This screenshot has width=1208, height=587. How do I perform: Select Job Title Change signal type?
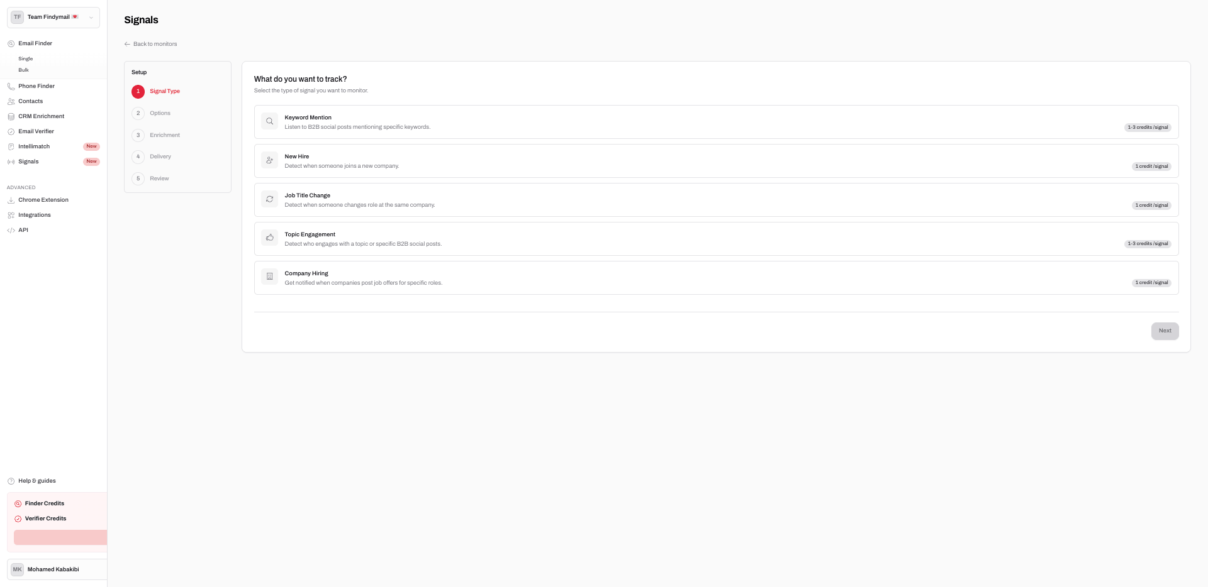pyautogui.click(x=716, y=200)
